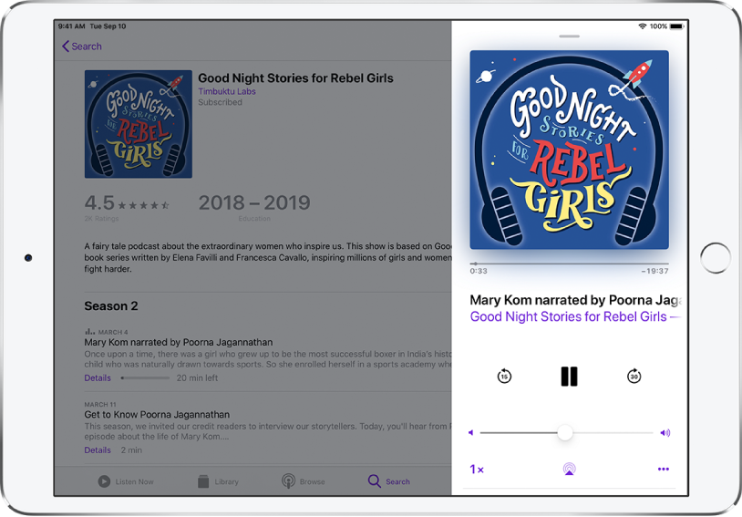This screenshot has width=742, height=517.
Task: Switch to the Search tab
Action: pyautogui.click(x=389, y=481)
